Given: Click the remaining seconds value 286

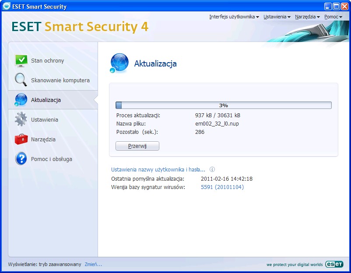Looking at the screenshot, I should point(200,132).
